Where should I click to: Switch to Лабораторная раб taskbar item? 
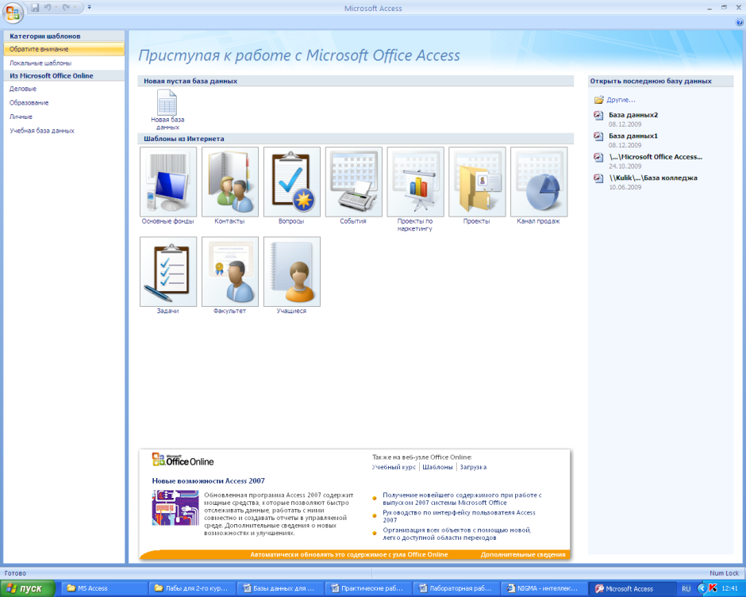click(x=456, y=588)
